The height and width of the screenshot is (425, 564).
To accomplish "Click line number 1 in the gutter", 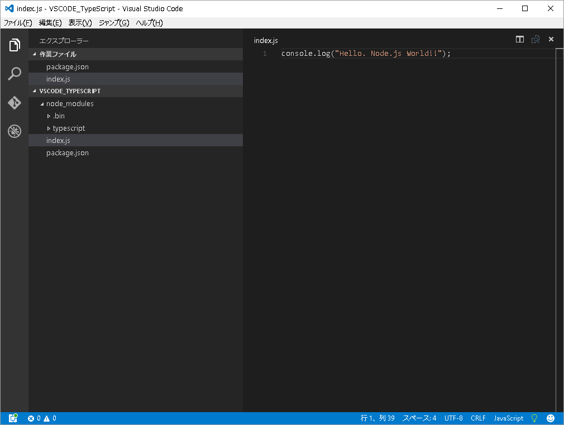I will [265, 53].
